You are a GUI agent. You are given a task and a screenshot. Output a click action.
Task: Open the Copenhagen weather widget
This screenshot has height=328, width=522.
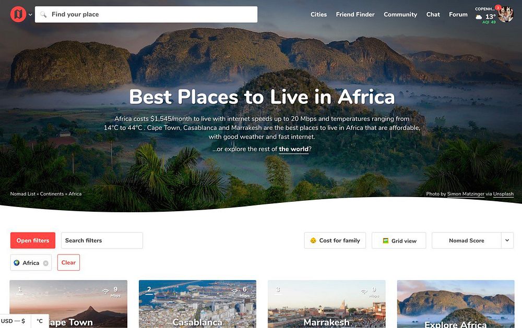(x=485, y=15)
